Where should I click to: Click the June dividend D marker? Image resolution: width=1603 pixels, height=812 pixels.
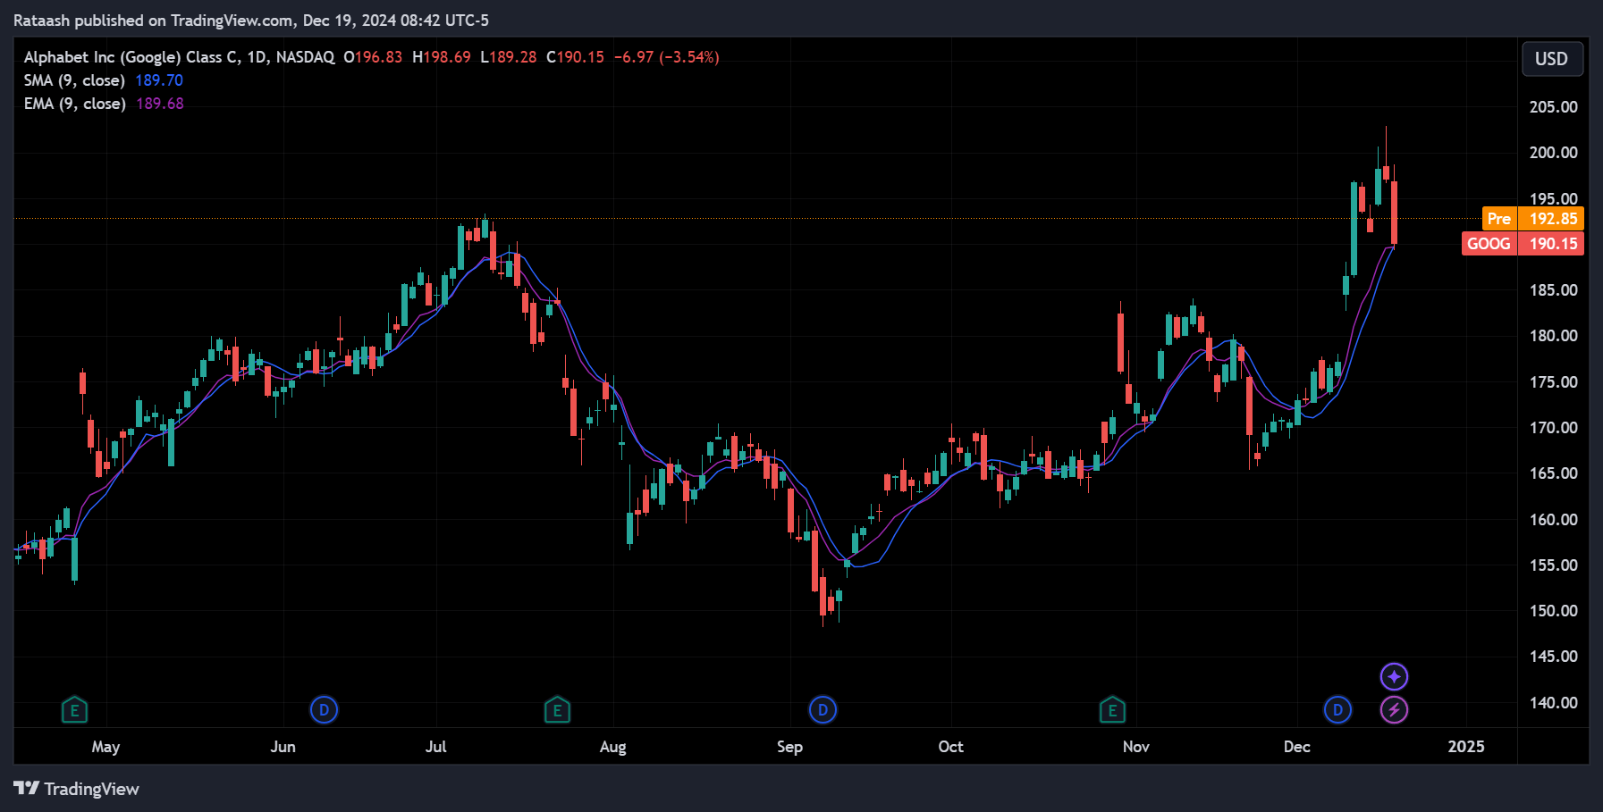[324, 710]
